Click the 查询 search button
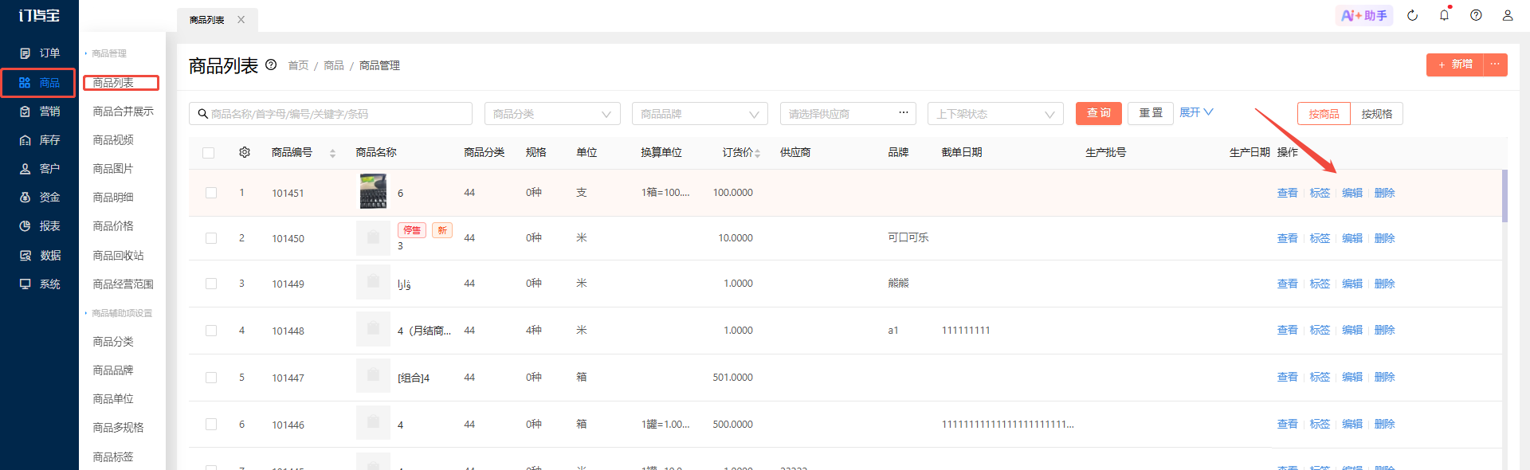The height and width of the screenshot is (470, 1530). coord(1099,113)
